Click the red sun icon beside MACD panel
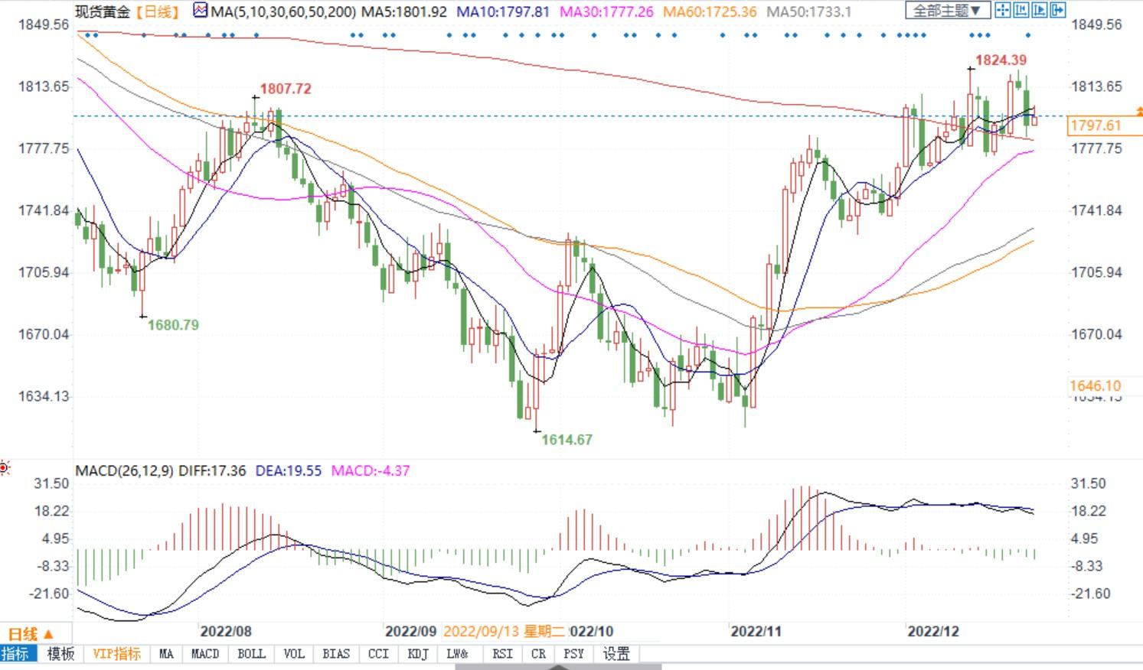The width and height of the screenshot is (1143, 670). pyautogui.click(x=4, y=467)
